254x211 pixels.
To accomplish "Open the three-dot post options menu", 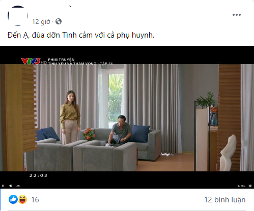I will pyautogui.click(x=237, y=15).
